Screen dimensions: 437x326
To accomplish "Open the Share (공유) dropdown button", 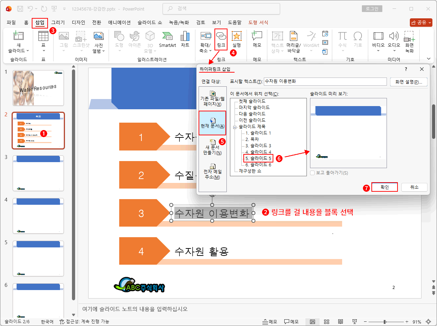I will [x=421, y=22].
